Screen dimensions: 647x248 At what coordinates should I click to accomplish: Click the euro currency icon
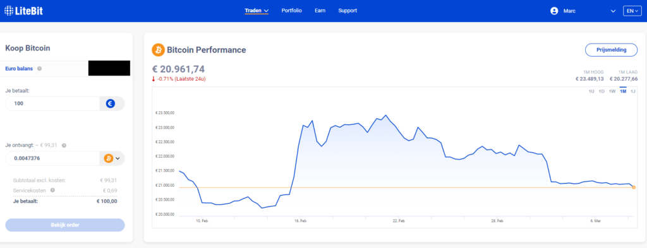coord(110,103)
